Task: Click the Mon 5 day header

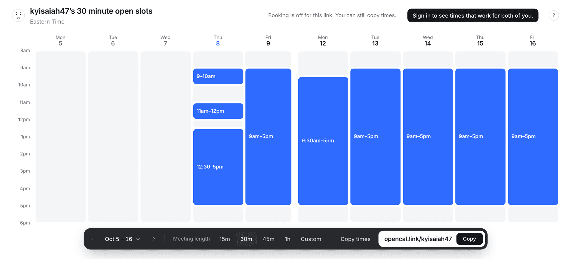Action: coord(60,40)
